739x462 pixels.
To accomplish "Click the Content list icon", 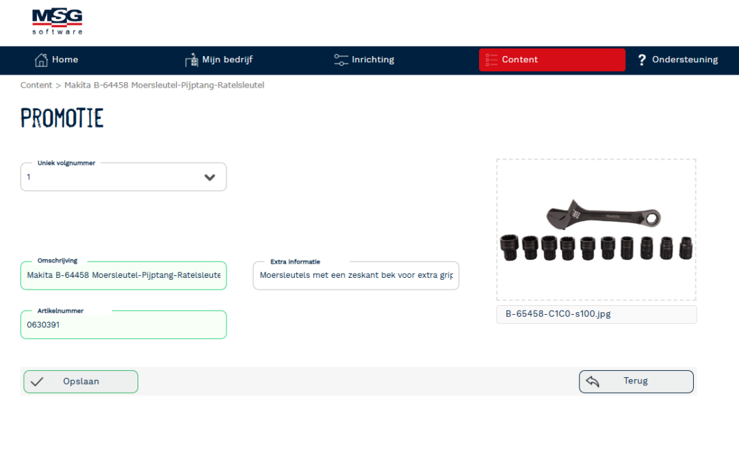I will coord(491,60).
